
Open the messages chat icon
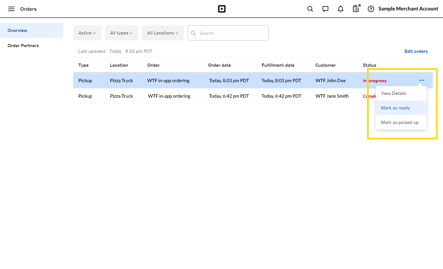325,9
